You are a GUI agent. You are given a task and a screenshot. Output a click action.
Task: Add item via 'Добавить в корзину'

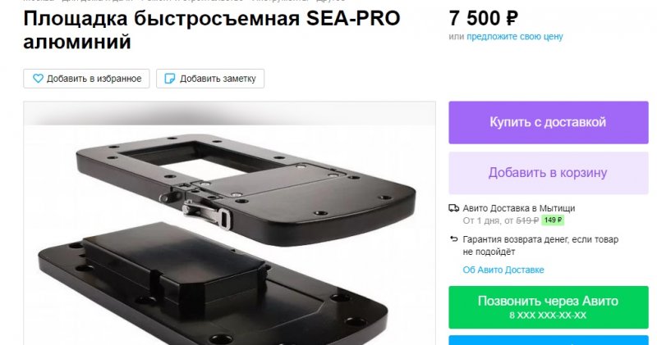549,173
